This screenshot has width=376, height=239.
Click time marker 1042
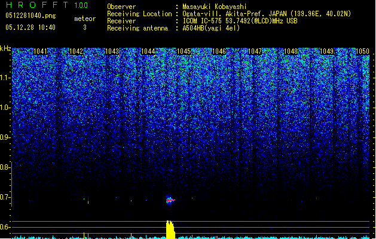click(x=77, y=51)
